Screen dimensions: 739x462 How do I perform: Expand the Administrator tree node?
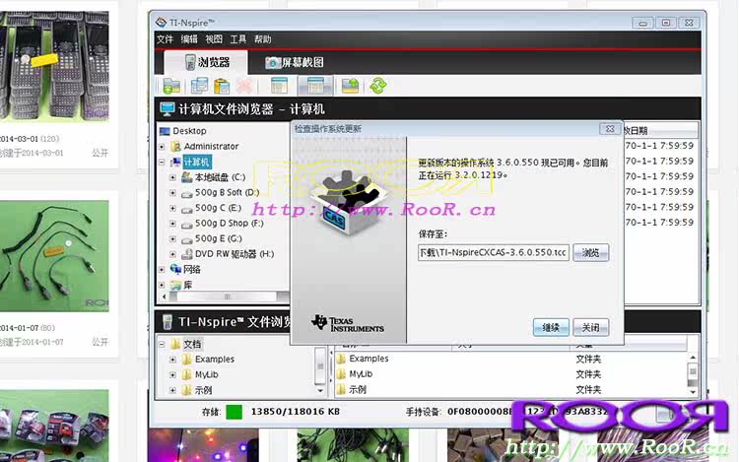point(163,147)
